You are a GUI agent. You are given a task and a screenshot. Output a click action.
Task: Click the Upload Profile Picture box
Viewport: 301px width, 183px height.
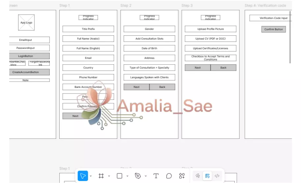pyautogui.click(x=211, y=29)
